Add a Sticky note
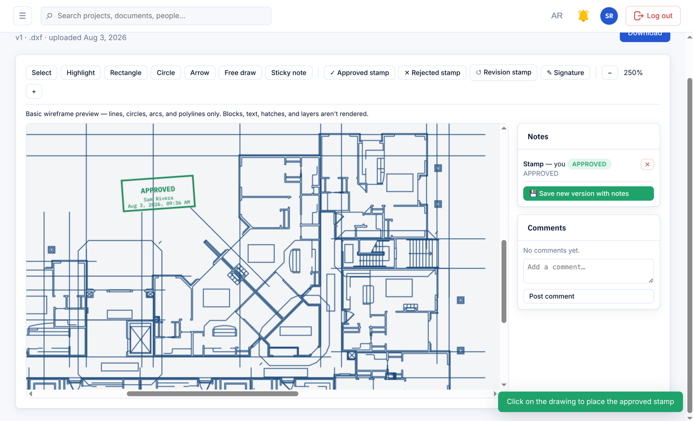Screen dimensions: 693x421 [x=289, y=73]
